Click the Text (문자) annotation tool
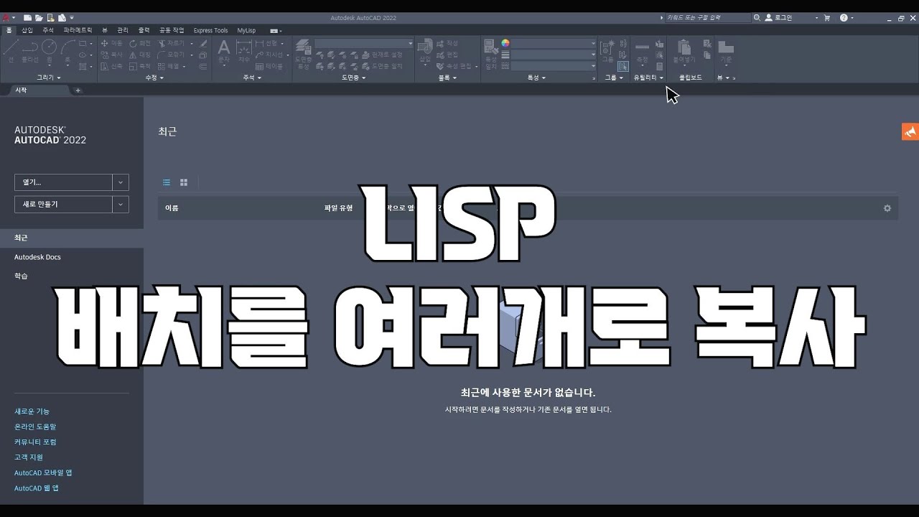 pos(224,52)
